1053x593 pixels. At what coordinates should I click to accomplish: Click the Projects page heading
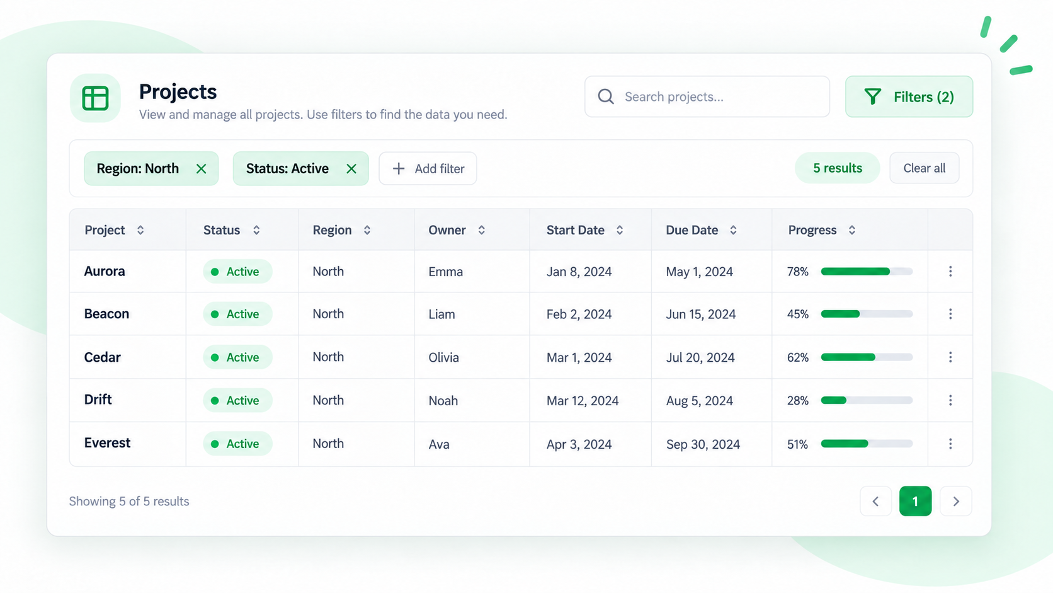coord(178,91)
